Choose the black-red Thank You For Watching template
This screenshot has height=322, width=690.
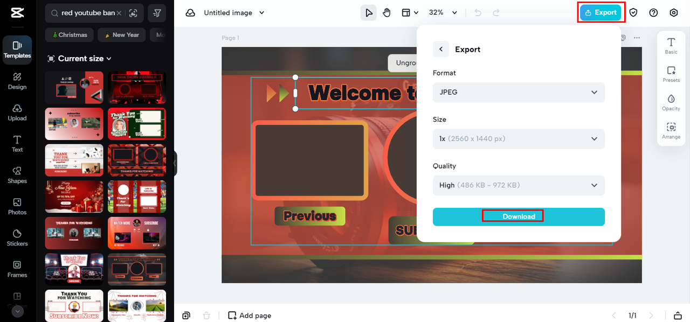137,87
